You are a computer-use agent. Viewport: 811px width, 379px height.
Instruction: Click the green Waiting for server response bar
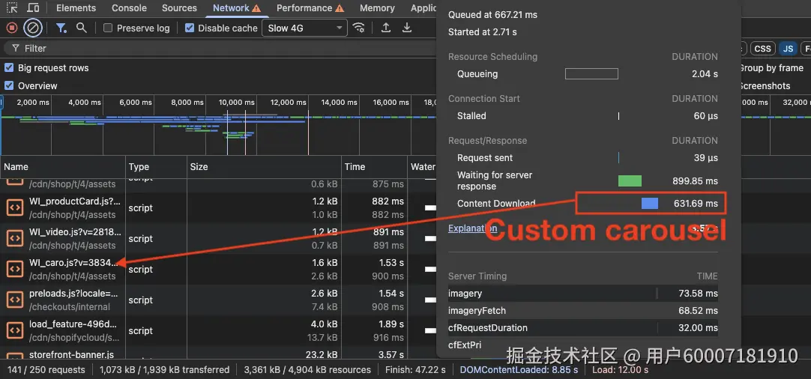click(x=630, y=181)
